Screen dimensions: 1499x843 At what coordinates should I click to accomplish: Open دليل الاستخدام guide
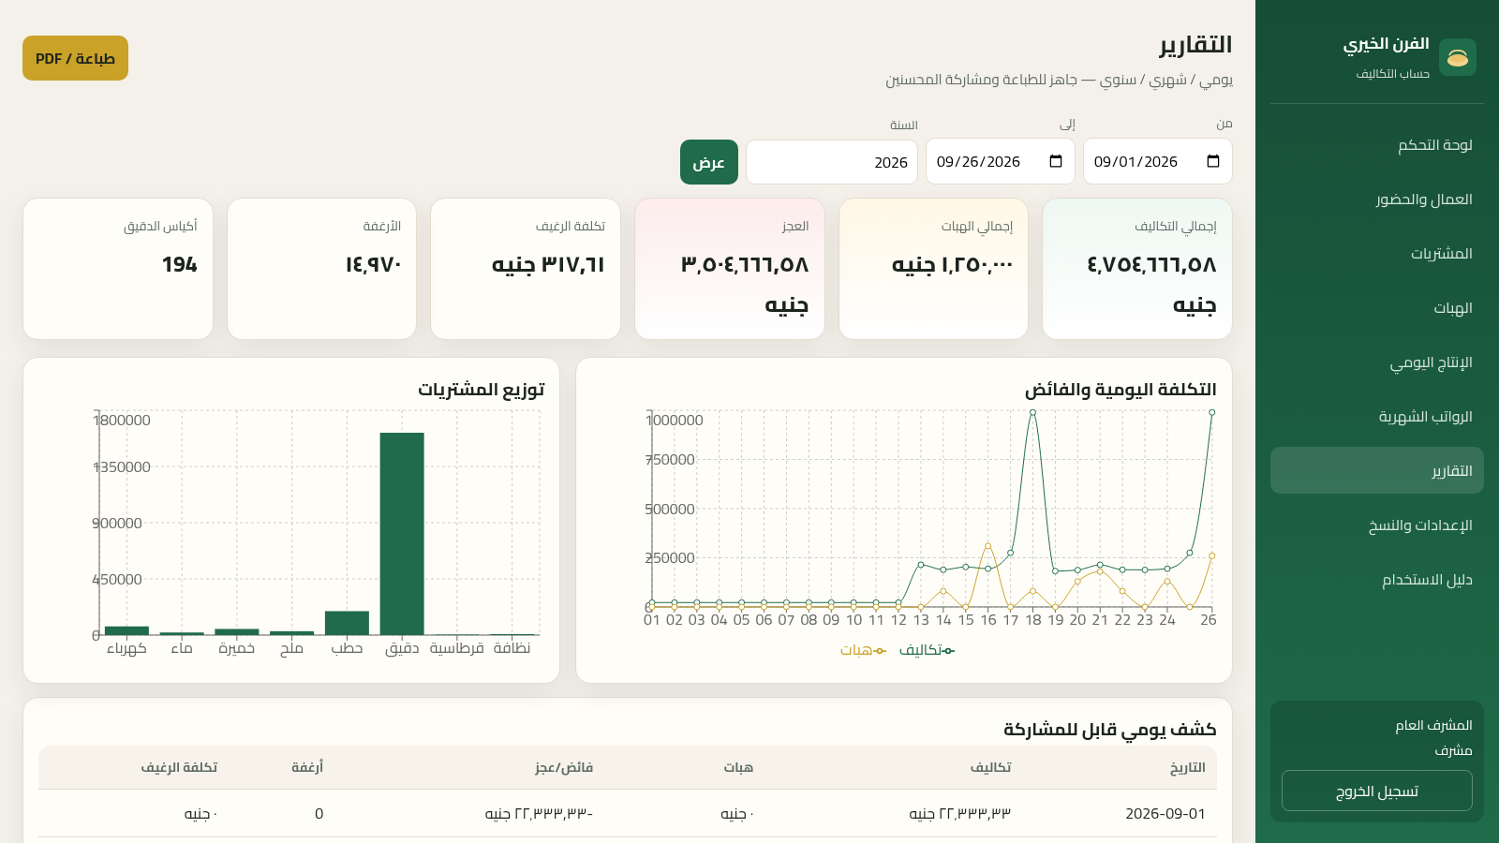1377,579
